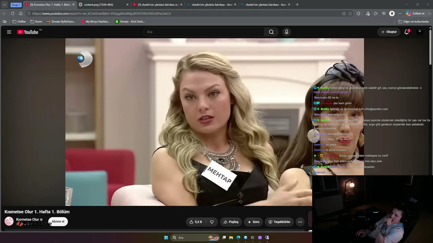Switch to third tab with YouTube charlie'nin video
433x243 pixels.
[x=158, y=5]
